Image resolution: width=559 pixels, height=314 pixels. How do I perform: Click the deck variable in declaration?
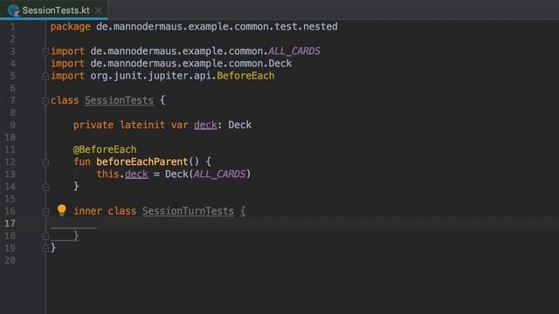pyautogui.click(x=205, y=125)
